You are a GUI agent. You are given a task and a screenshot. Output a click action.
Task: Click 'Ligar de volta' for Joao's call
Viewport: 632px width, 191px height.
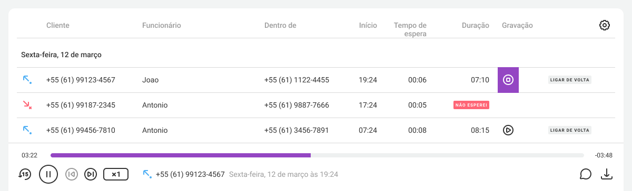coord(570,80)
